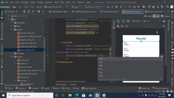The height and width of the screenshot is (98, 174).
Task: Switch editor to Design view
Action: tap(165, 16)
